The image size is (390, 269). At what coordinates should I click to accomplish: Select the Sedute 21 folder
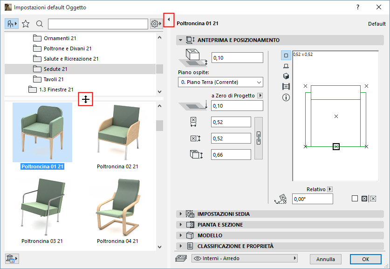click(80, 69)
